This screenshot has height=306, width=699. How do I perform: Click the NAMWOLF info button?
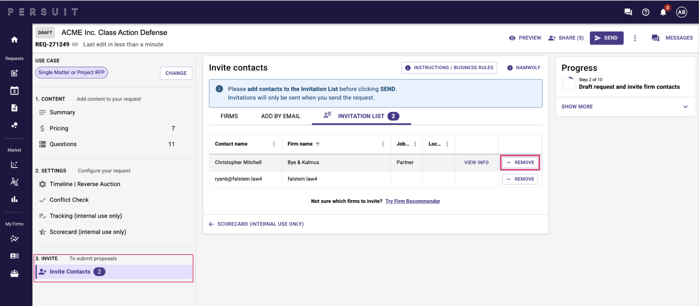coord(524,68)
